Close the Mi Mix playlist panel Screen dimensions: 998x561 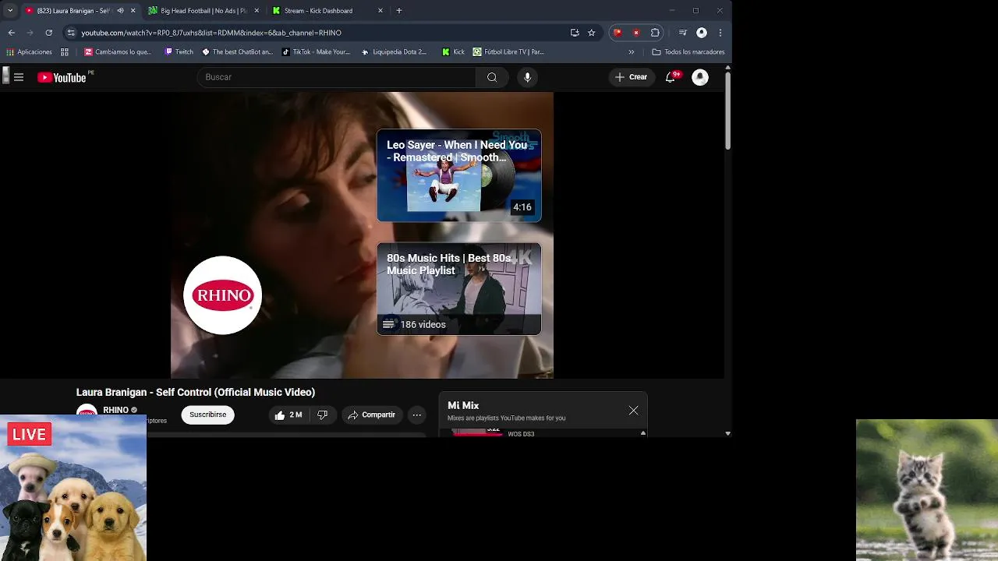[633, 411]
